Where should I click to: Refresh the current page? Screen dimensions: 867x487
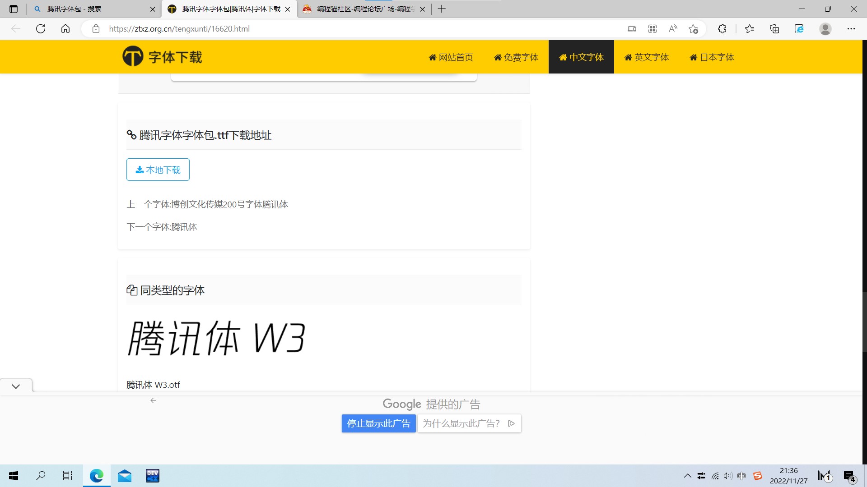41,29
